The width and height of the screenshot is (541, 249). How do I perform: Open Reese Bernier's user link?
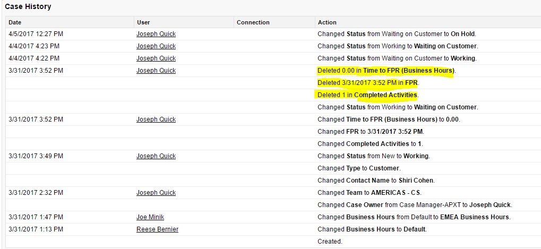pyautogui.click(x=157, y=229)
